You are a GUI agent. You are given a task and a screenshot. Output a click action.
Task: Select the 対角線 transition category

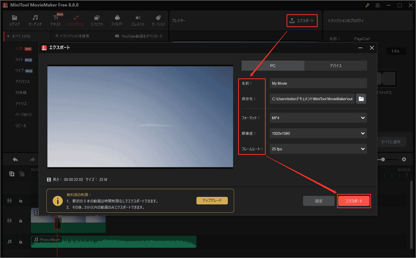coord(21,93)
